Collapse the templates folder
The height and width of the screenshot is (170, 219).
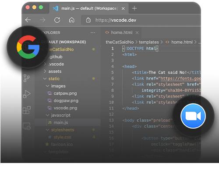tap(45, 152)
